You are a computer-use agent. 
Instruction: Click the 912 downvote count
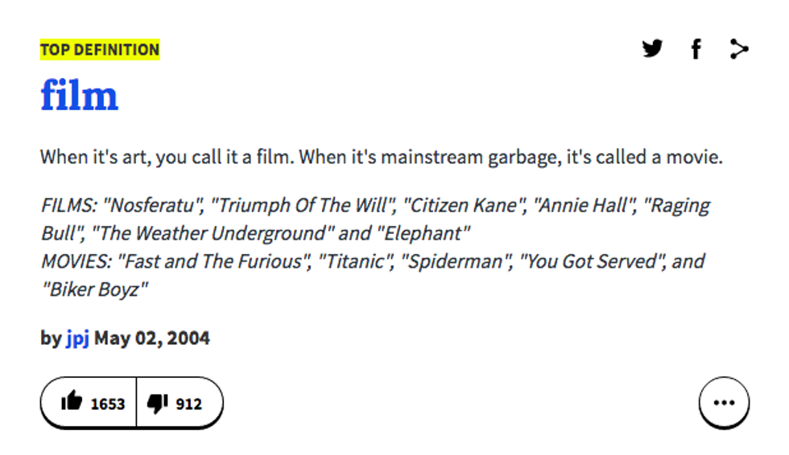coord(188,404)
